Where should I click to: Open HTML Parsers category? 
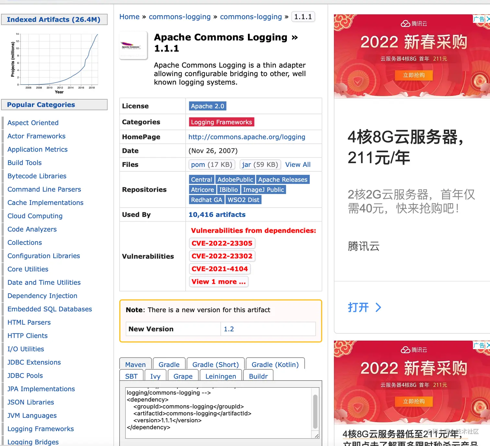click(29, 322)
